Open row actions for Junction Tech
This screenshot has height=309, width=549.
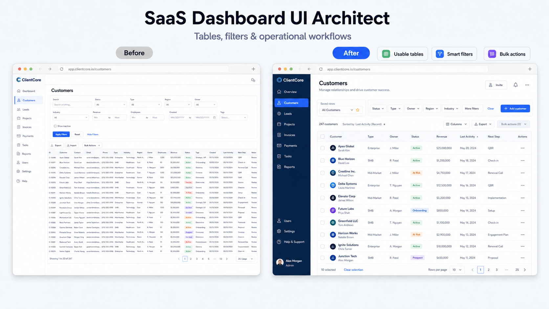coord(522,258)
